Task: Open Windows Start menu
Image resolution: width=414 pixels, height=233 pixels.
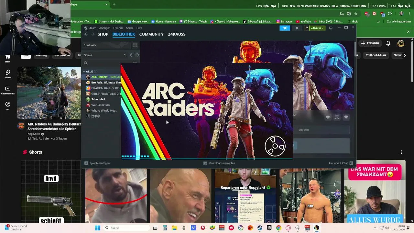Action: (97, 228)
